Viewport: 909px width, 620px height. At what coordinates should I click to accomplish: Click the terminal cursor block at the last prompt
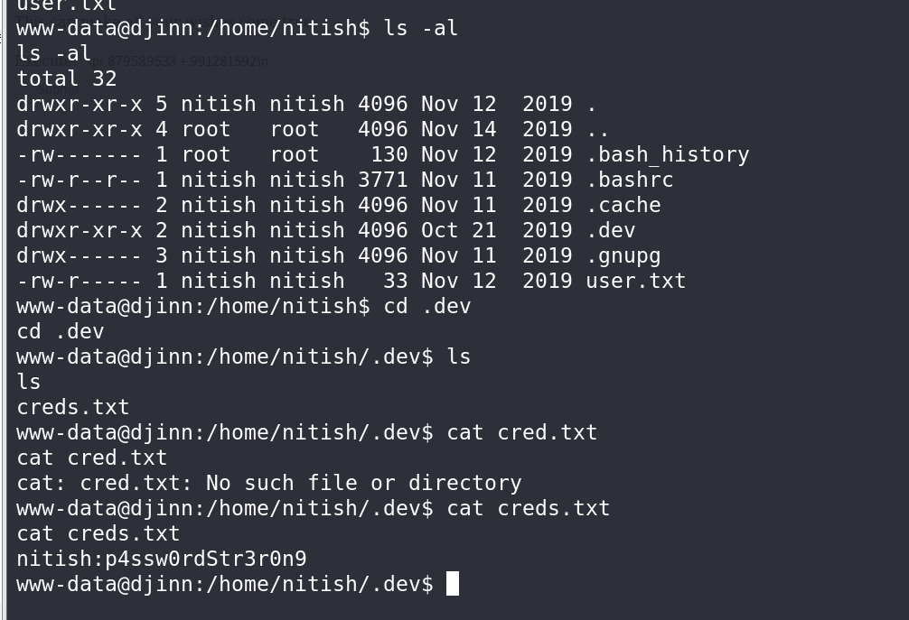[453, 583]
